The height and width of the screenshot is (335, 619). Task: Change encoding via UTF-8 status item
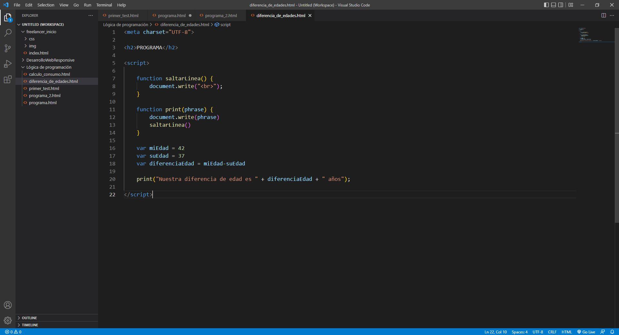[538, 332]
